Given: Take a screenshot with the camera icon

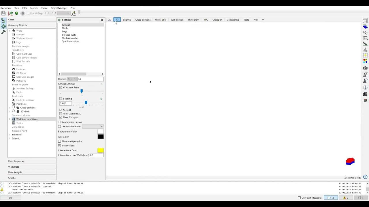Looking at the screenshot, I should pos(365,68).
